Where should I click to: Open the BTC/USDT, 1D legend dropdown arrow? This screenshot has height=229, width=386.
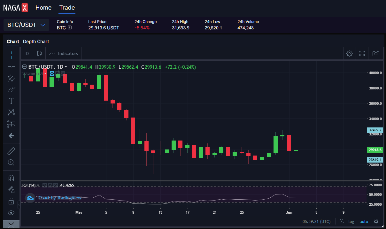point(66,67)
